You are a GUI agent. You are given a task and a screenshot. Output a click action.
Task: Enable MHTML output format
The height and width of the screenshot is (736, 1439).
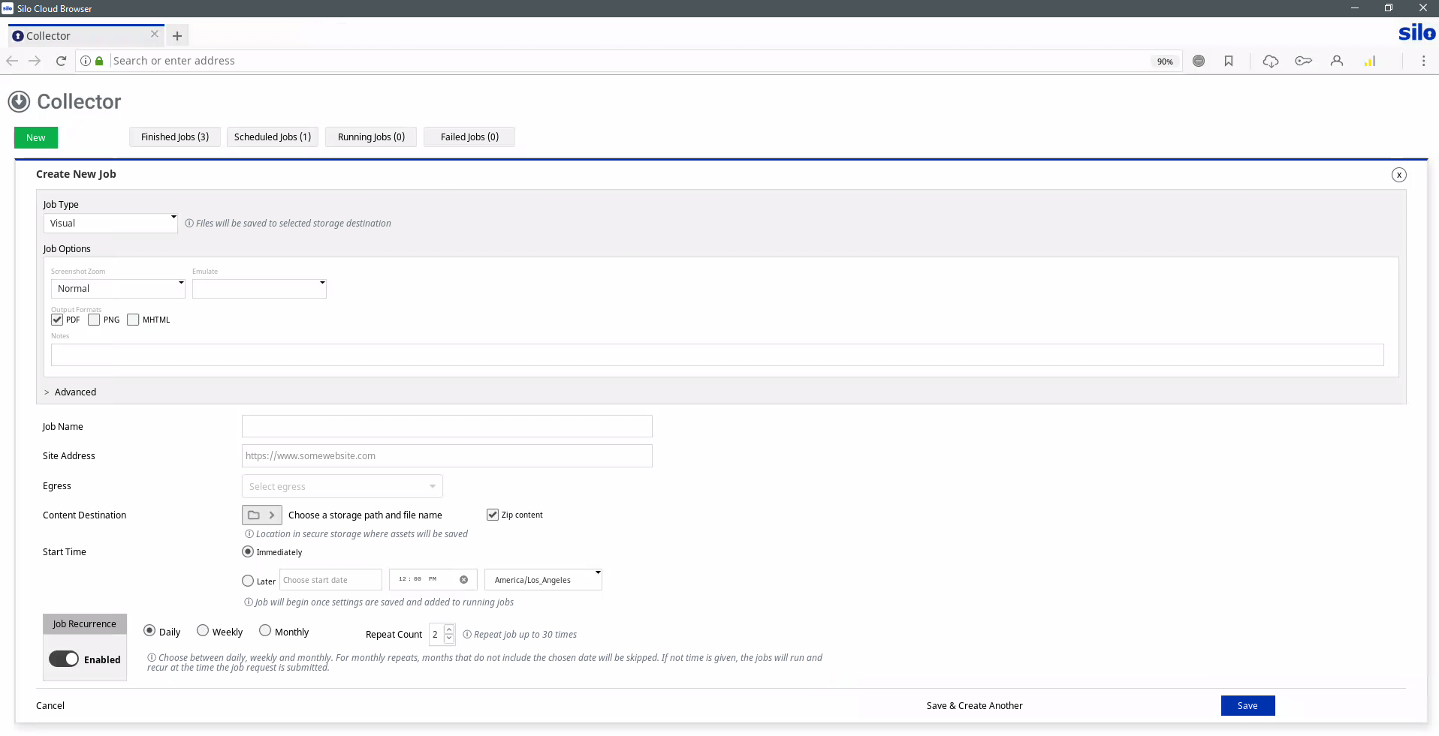(x=133, y=320)
